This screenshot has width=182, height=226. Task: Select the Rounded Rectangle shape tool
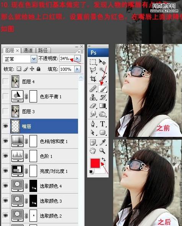102,132
